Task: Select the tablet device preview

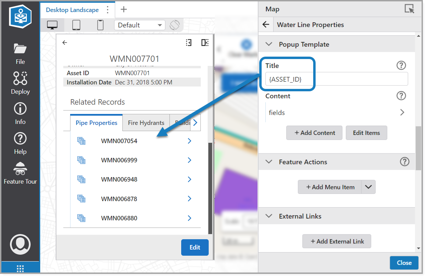Action: coord(76,25)
